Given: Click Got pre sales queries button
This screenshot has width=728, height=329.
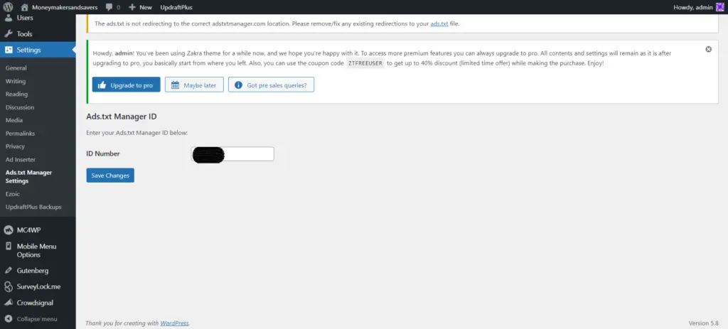Looking at the screenshot, I should (271, 85).
